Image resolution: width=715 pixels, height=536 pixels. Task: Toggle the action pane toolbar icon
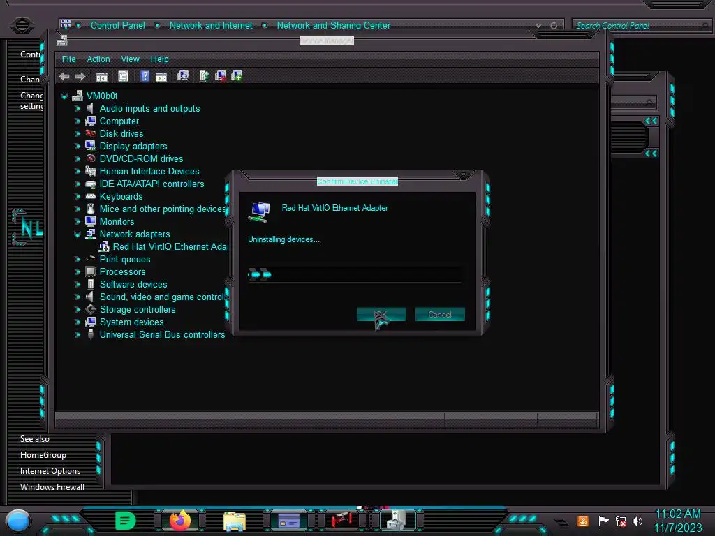tap(161, 77)
